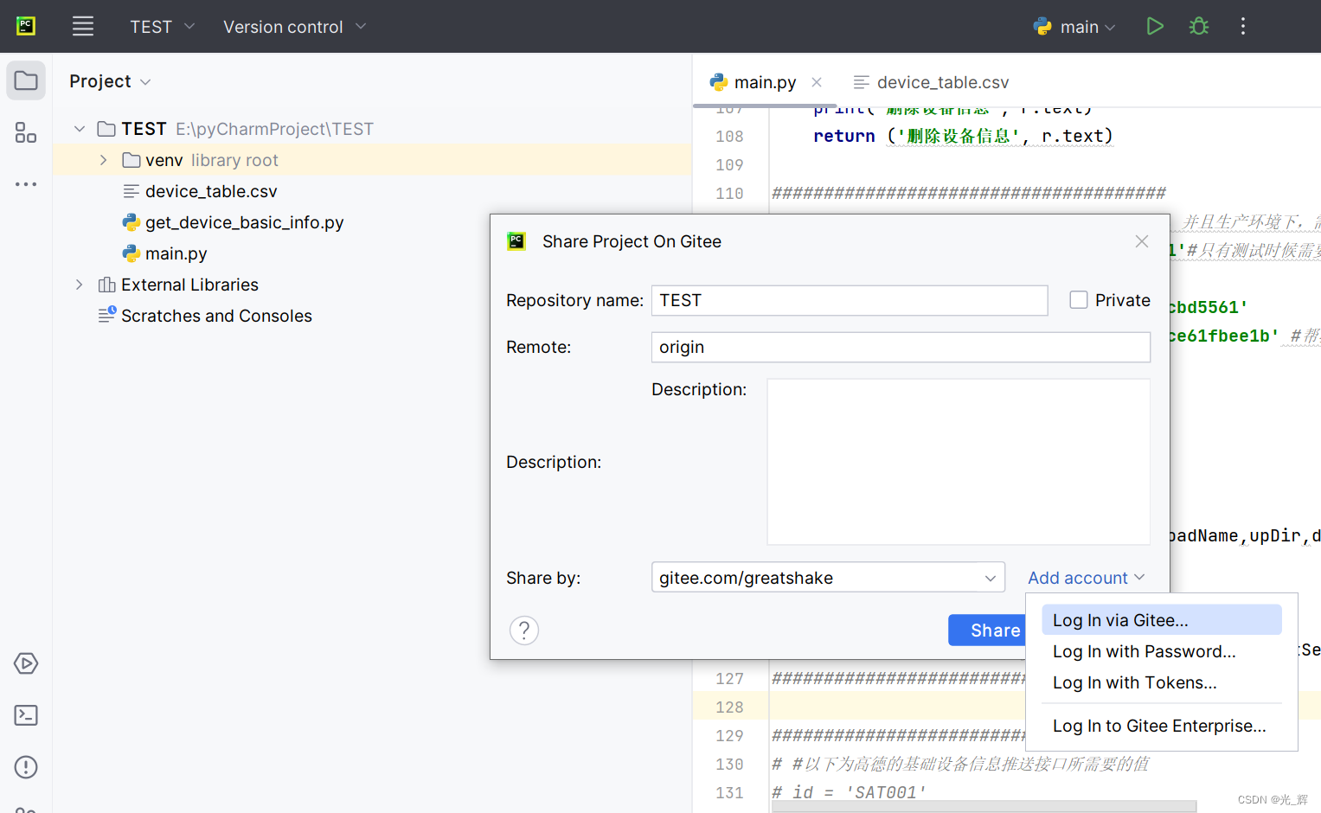Click the PyCharm logo icon in title bar
Viewport: 1321px width, 813px height.
26,26
